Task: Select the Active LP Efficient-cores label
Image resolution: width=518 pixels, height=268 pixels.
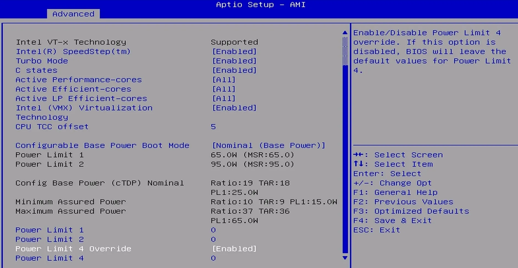Action: 81,99
